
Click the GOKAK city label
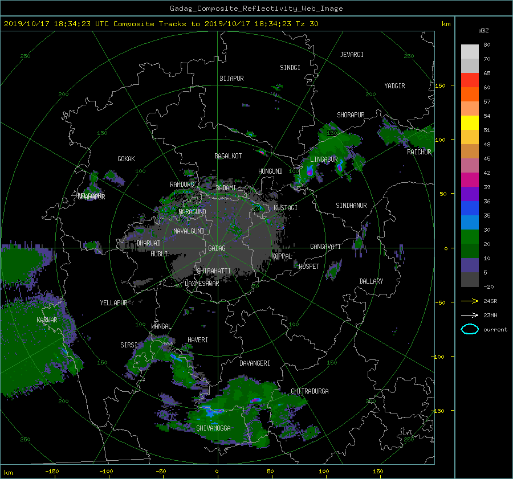(x=126, y=159)
